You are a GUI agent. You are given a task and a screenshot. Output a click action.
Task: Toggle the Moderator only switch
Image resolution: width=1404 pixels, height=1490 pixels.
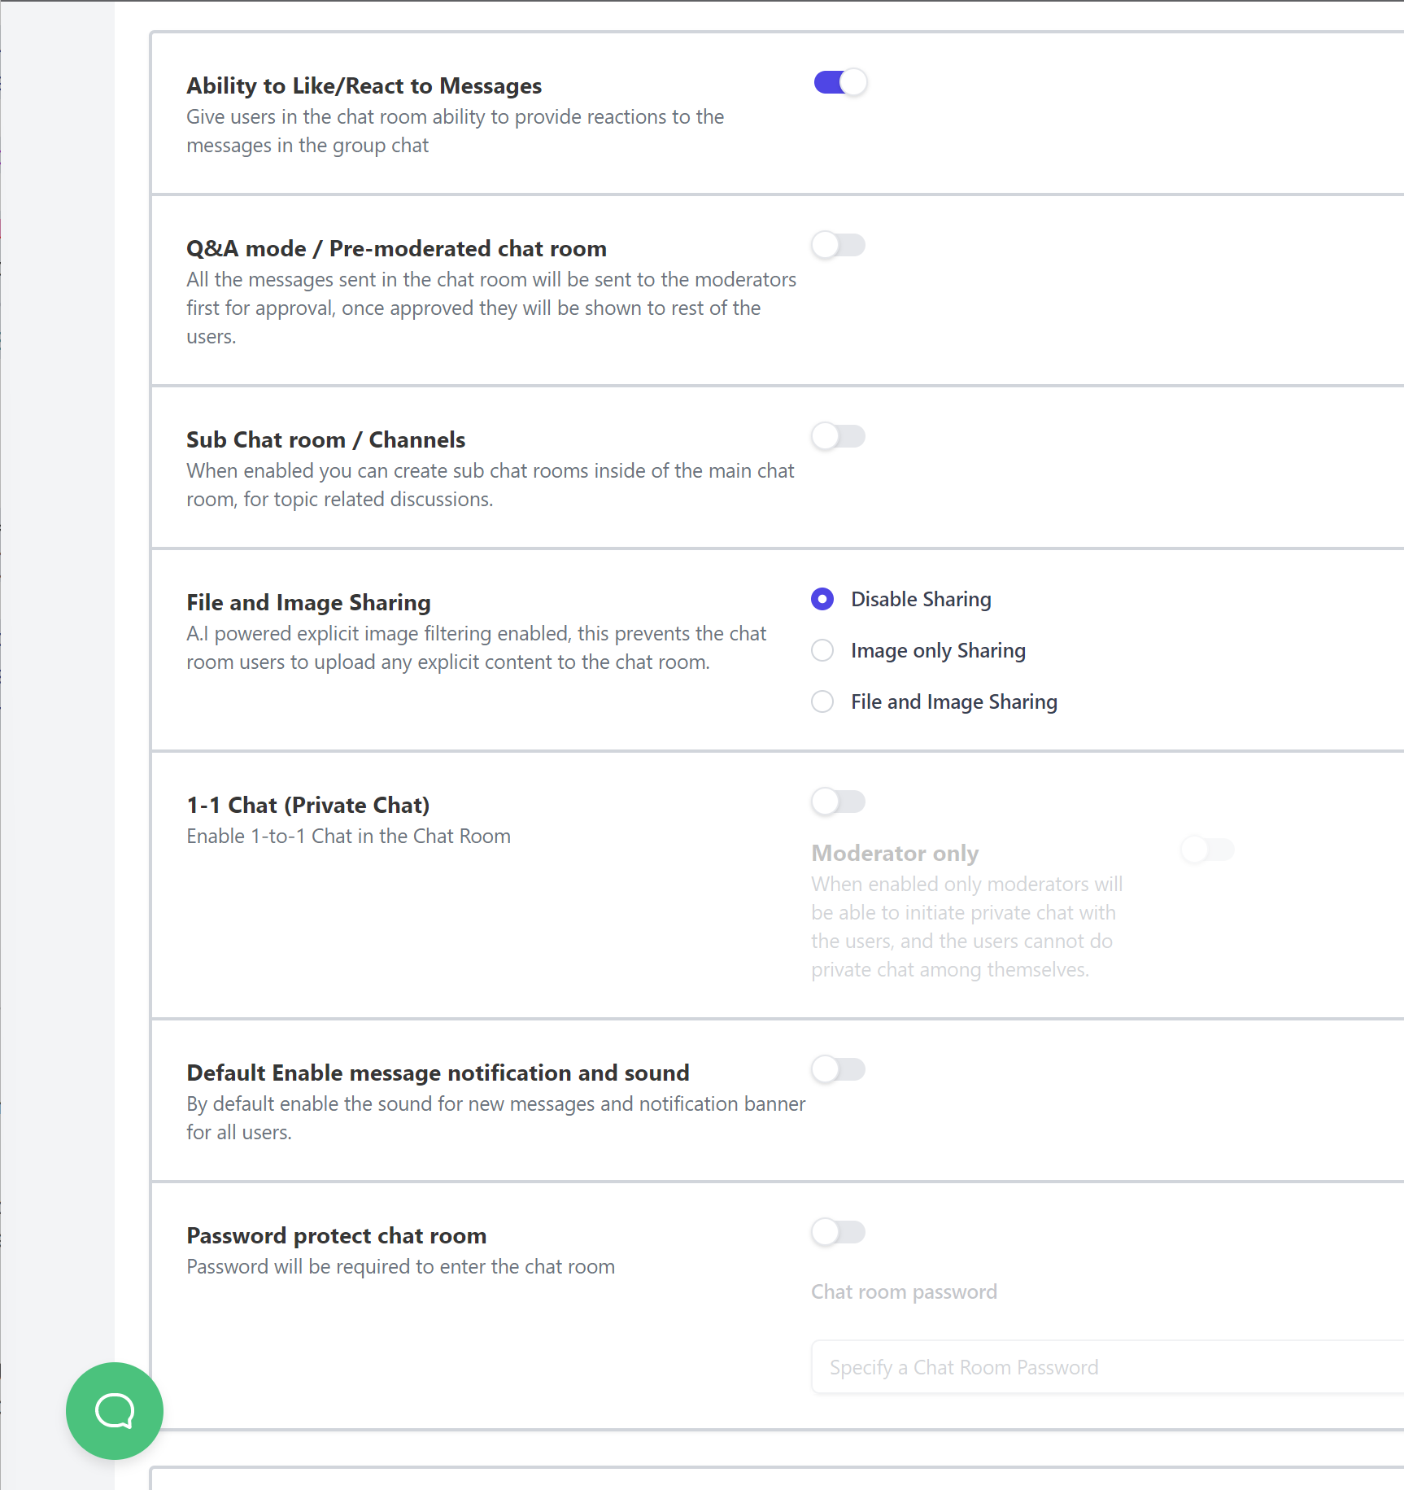(x=1207, y=850)
